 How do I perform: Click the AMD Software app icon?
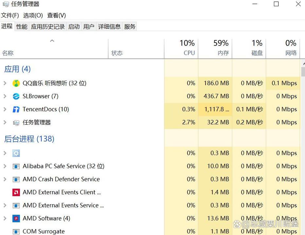pyautogui.click(x=16, y=218)
